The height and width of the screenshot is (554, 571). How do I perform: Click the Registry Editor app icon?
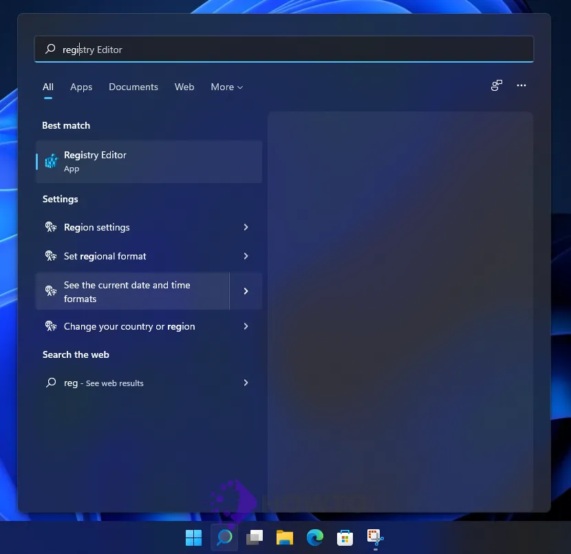coord(52,161)
